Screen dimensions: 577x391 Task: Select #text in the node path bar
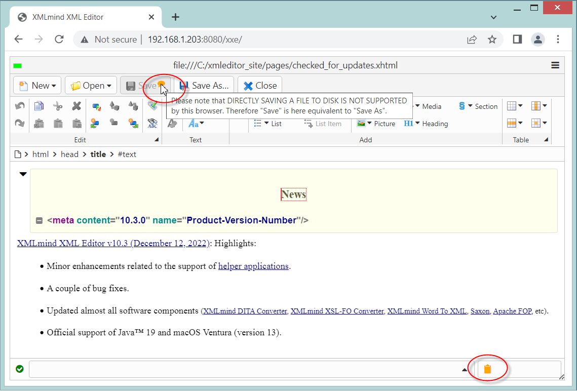coord(127,154)
